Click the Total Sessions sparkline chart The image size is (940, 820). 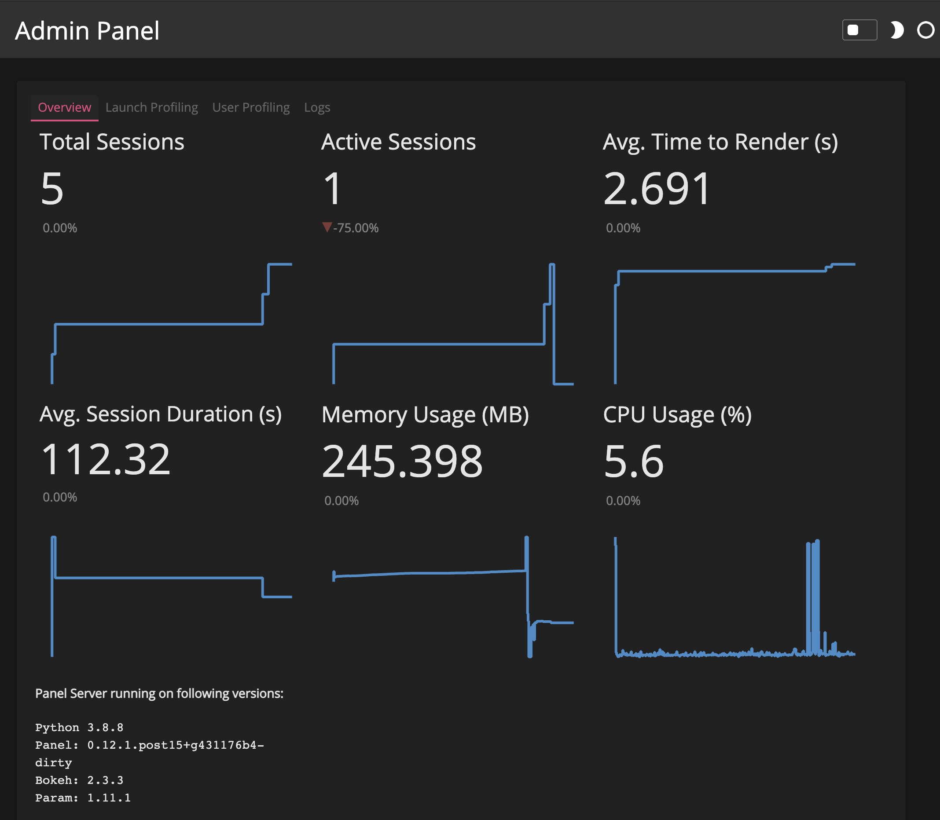click(x=171, y=323)
